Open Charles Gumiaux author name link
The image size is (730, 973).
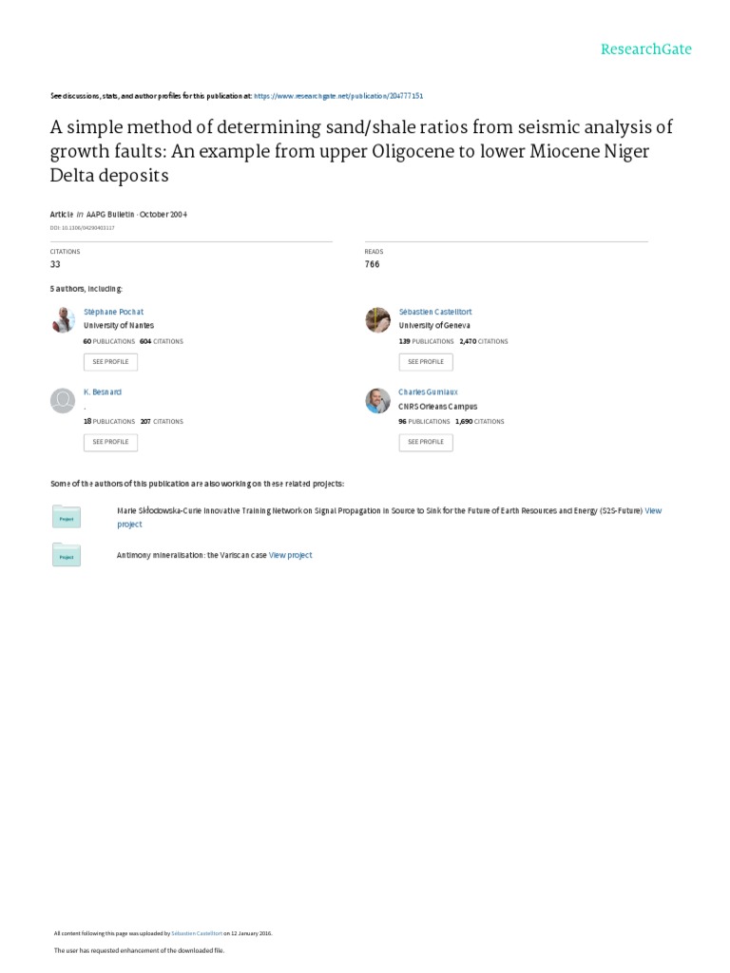429,391
